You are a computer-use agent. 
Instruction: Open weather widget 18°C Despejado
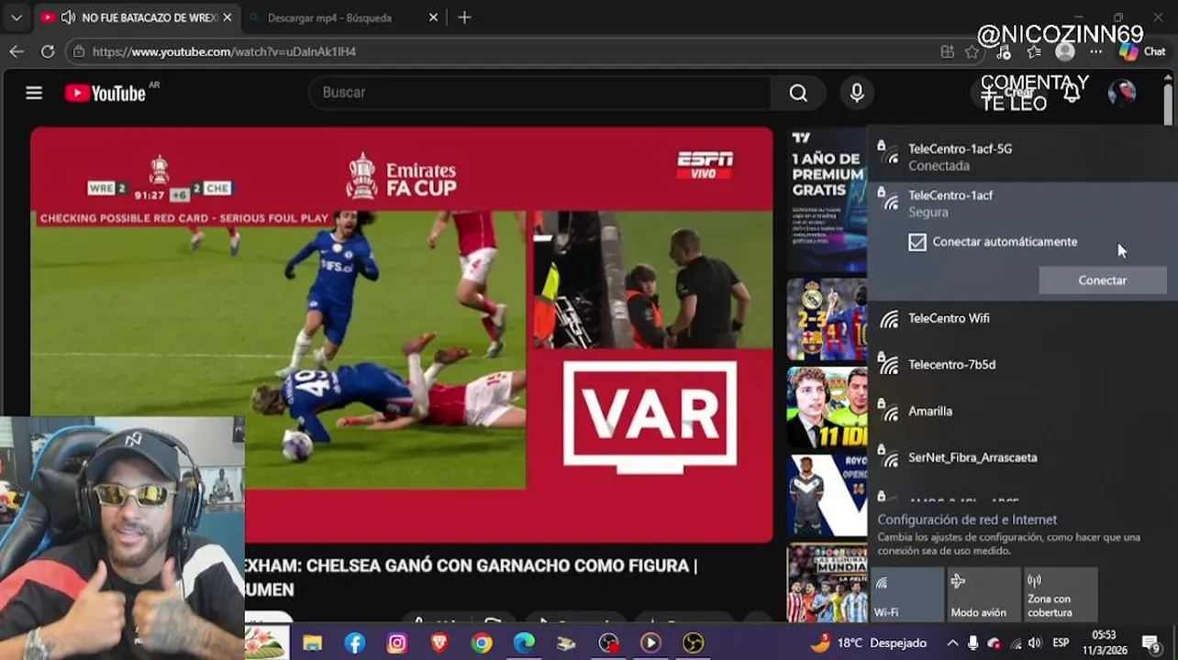(x=869, y=643)
